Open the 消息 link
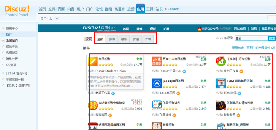 [x=254, y=29]
